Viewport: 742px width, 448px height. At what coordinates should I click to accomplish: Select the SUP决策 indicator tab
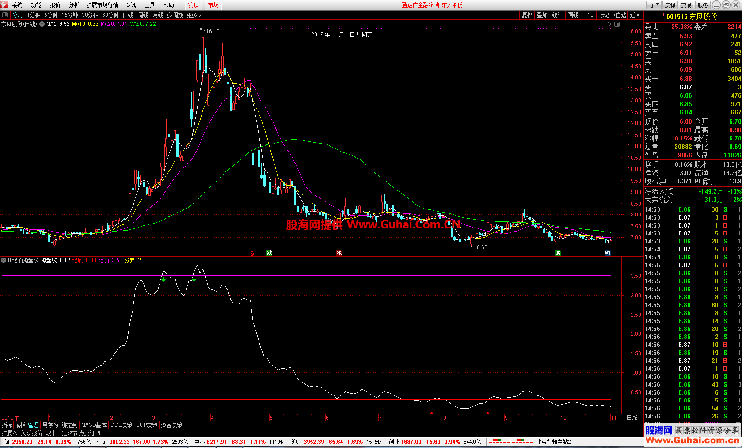tap(147, 425)
